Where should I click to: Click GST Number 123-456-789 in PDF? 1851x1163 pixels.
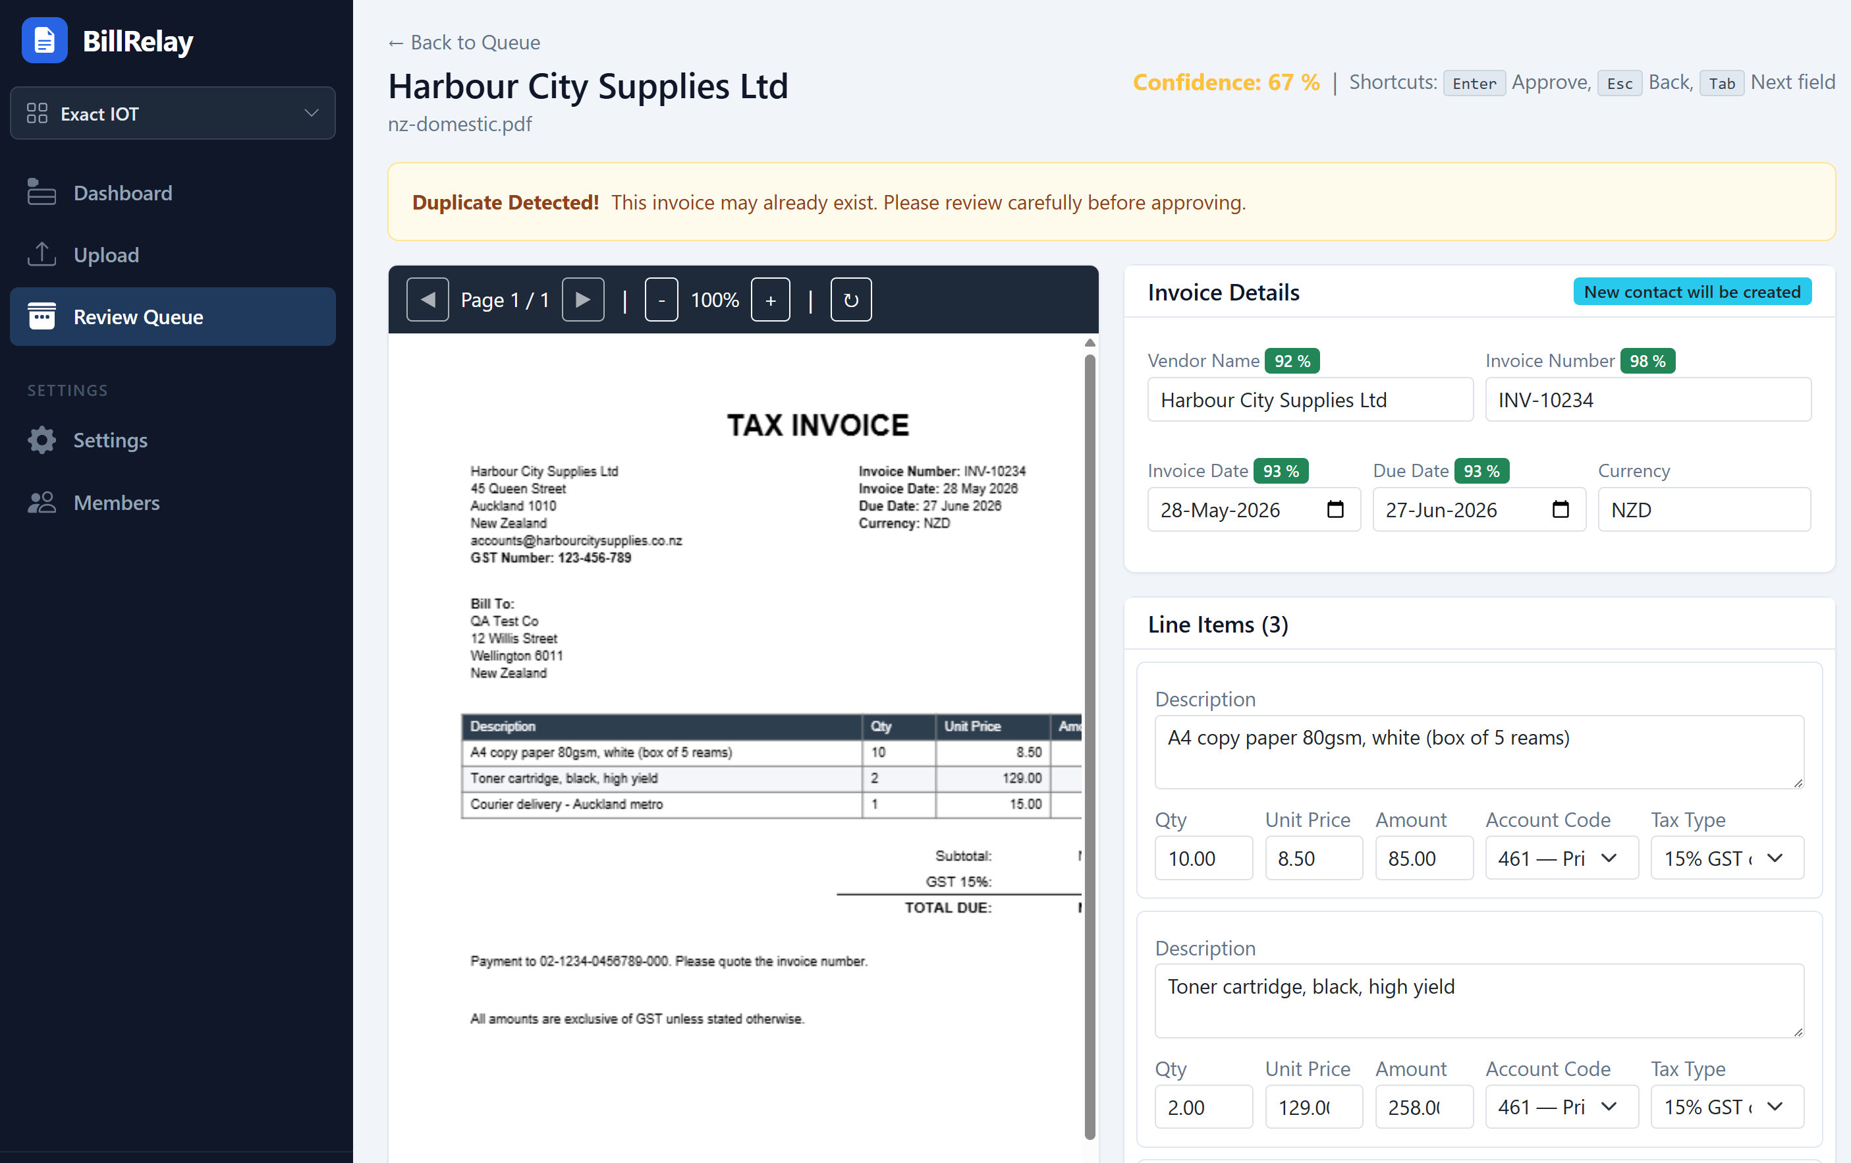pos(551,557)
